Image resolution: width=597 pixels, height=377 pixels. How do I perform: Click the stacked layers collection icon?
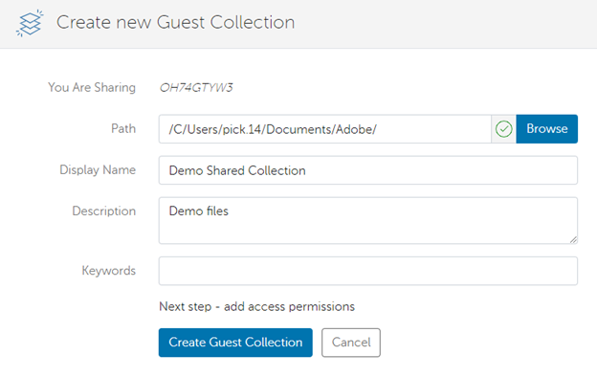click(30, 23)
